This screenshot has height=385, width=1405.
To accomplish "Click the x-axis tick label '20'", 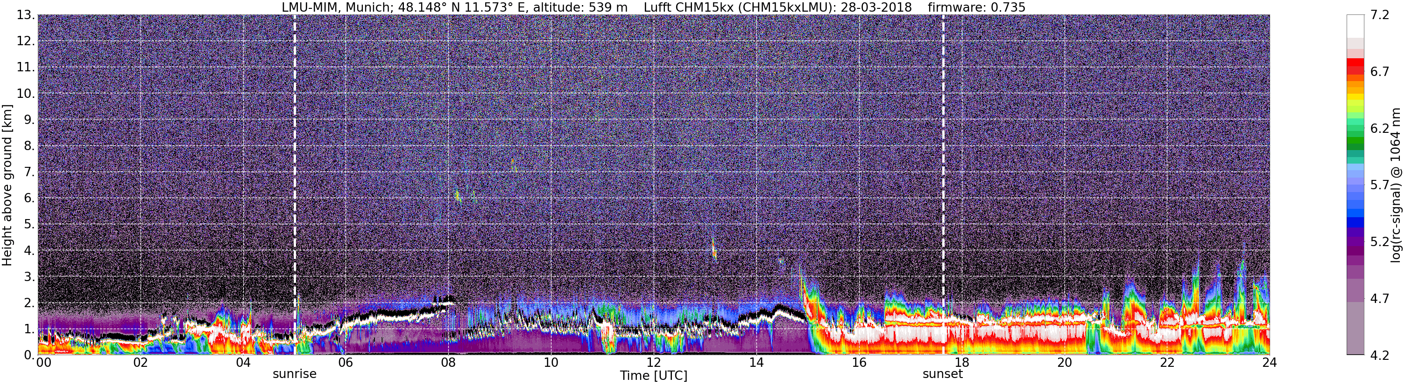I will point(1064,363).
